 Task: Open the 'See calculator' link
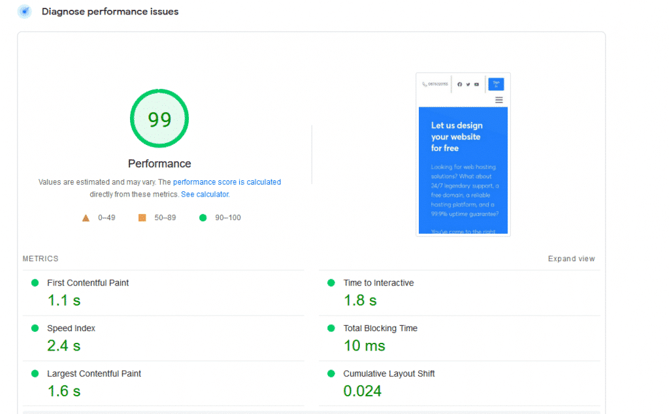(x=204, y=195)
